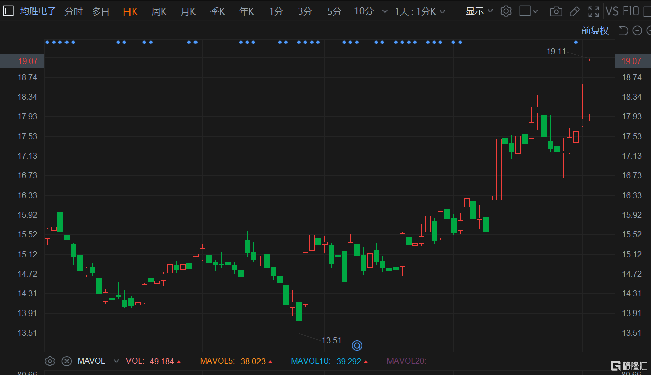Click the last blue diamond event marker

click(x=576, y=42)
